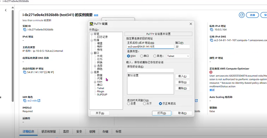The width and height of the screenshot is (267, 138).
Task: Collapse the 终端 tree node
Action: (92, 40)
